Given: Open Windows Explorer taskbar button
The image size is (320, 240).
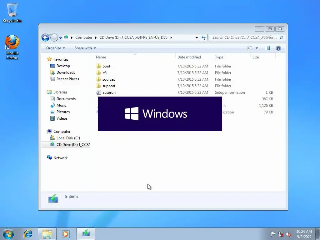Looking at the screenshot, I should tap(47, 234).
